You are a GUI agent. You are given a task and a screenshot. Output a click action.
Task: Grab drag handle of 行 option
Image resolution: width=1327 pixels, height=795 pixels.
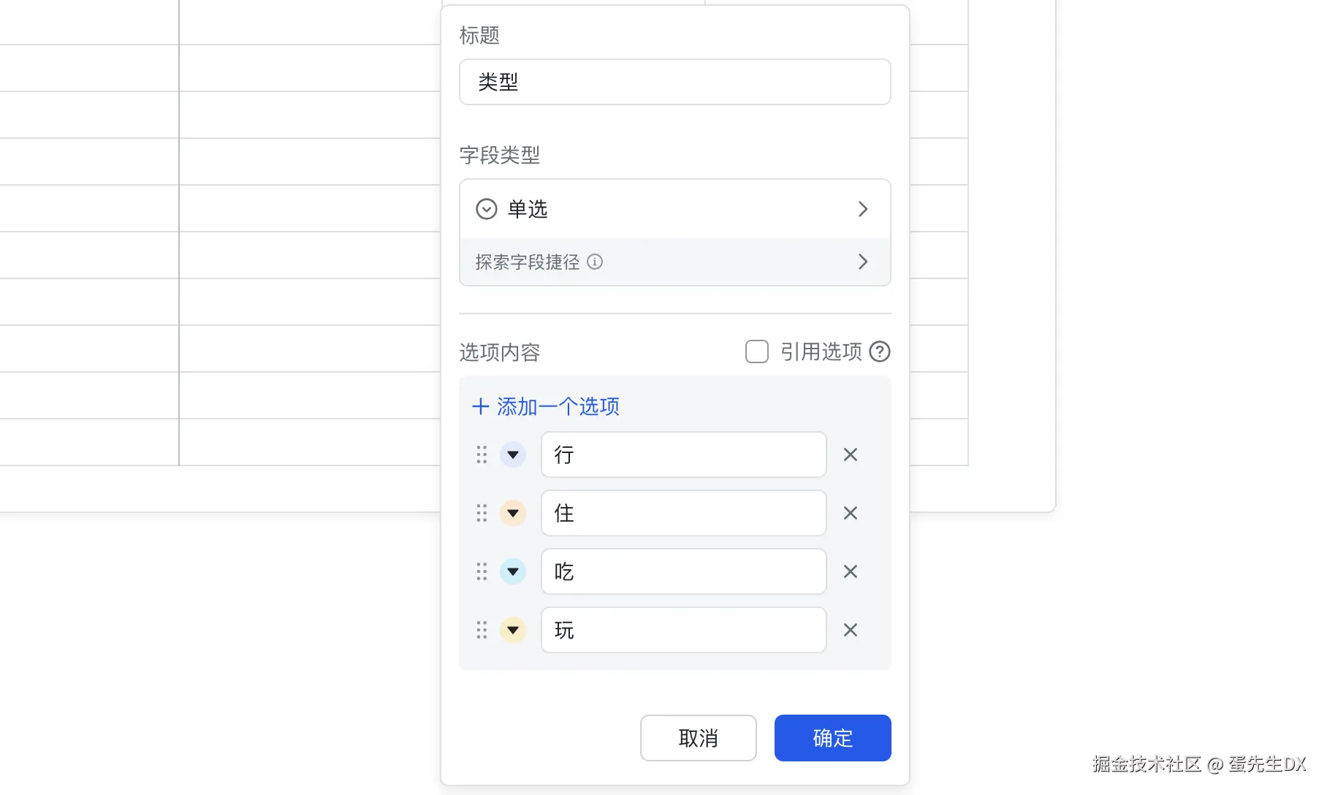[x=482, y=454]
